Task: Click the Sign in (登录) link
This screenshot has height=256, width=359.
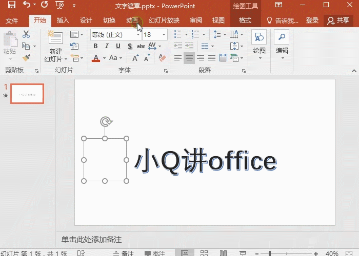Action: [312, 20]
